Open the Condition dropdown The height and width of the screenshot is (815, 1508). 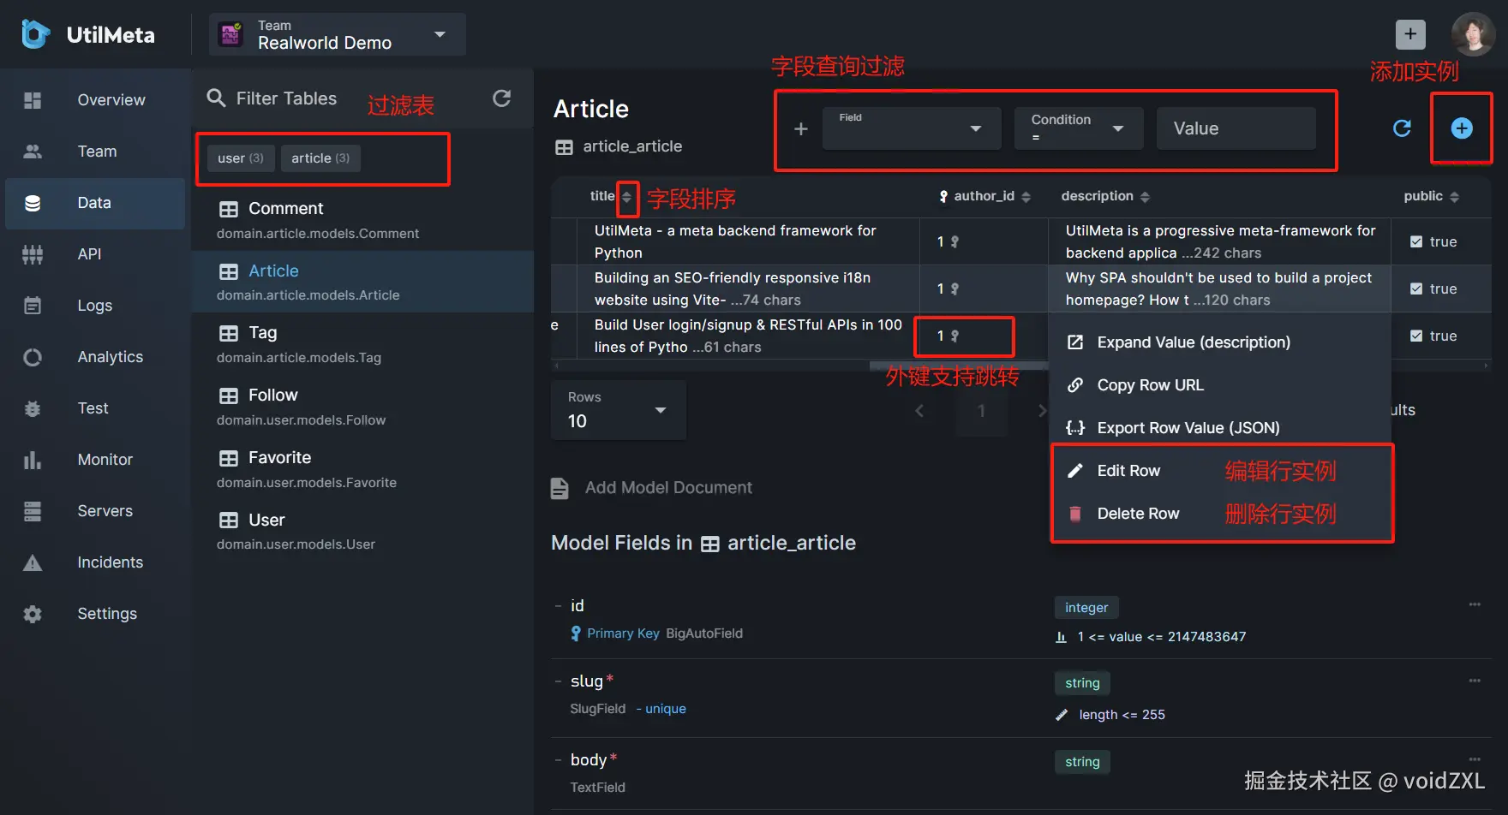click(1079, 128)
